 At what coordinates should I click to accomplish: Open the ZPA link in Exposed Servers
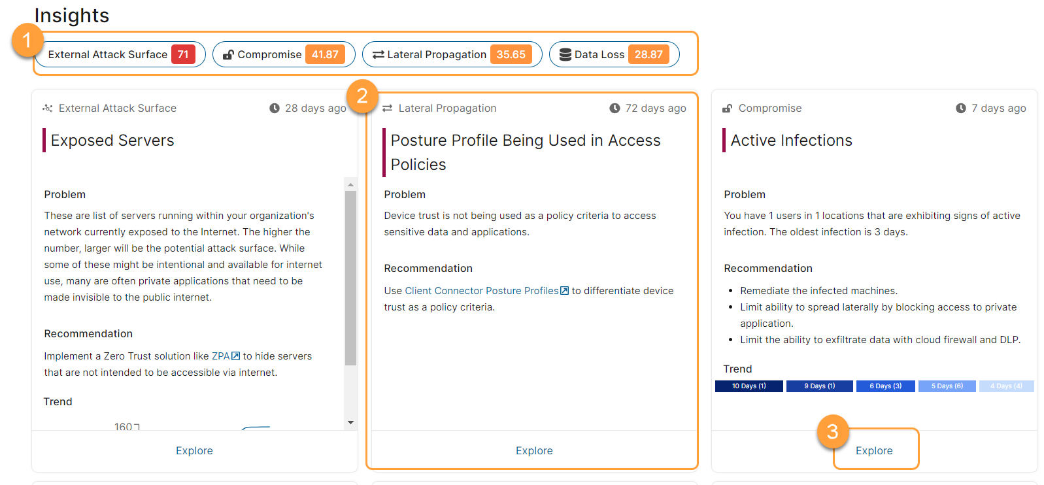point(220,356)
